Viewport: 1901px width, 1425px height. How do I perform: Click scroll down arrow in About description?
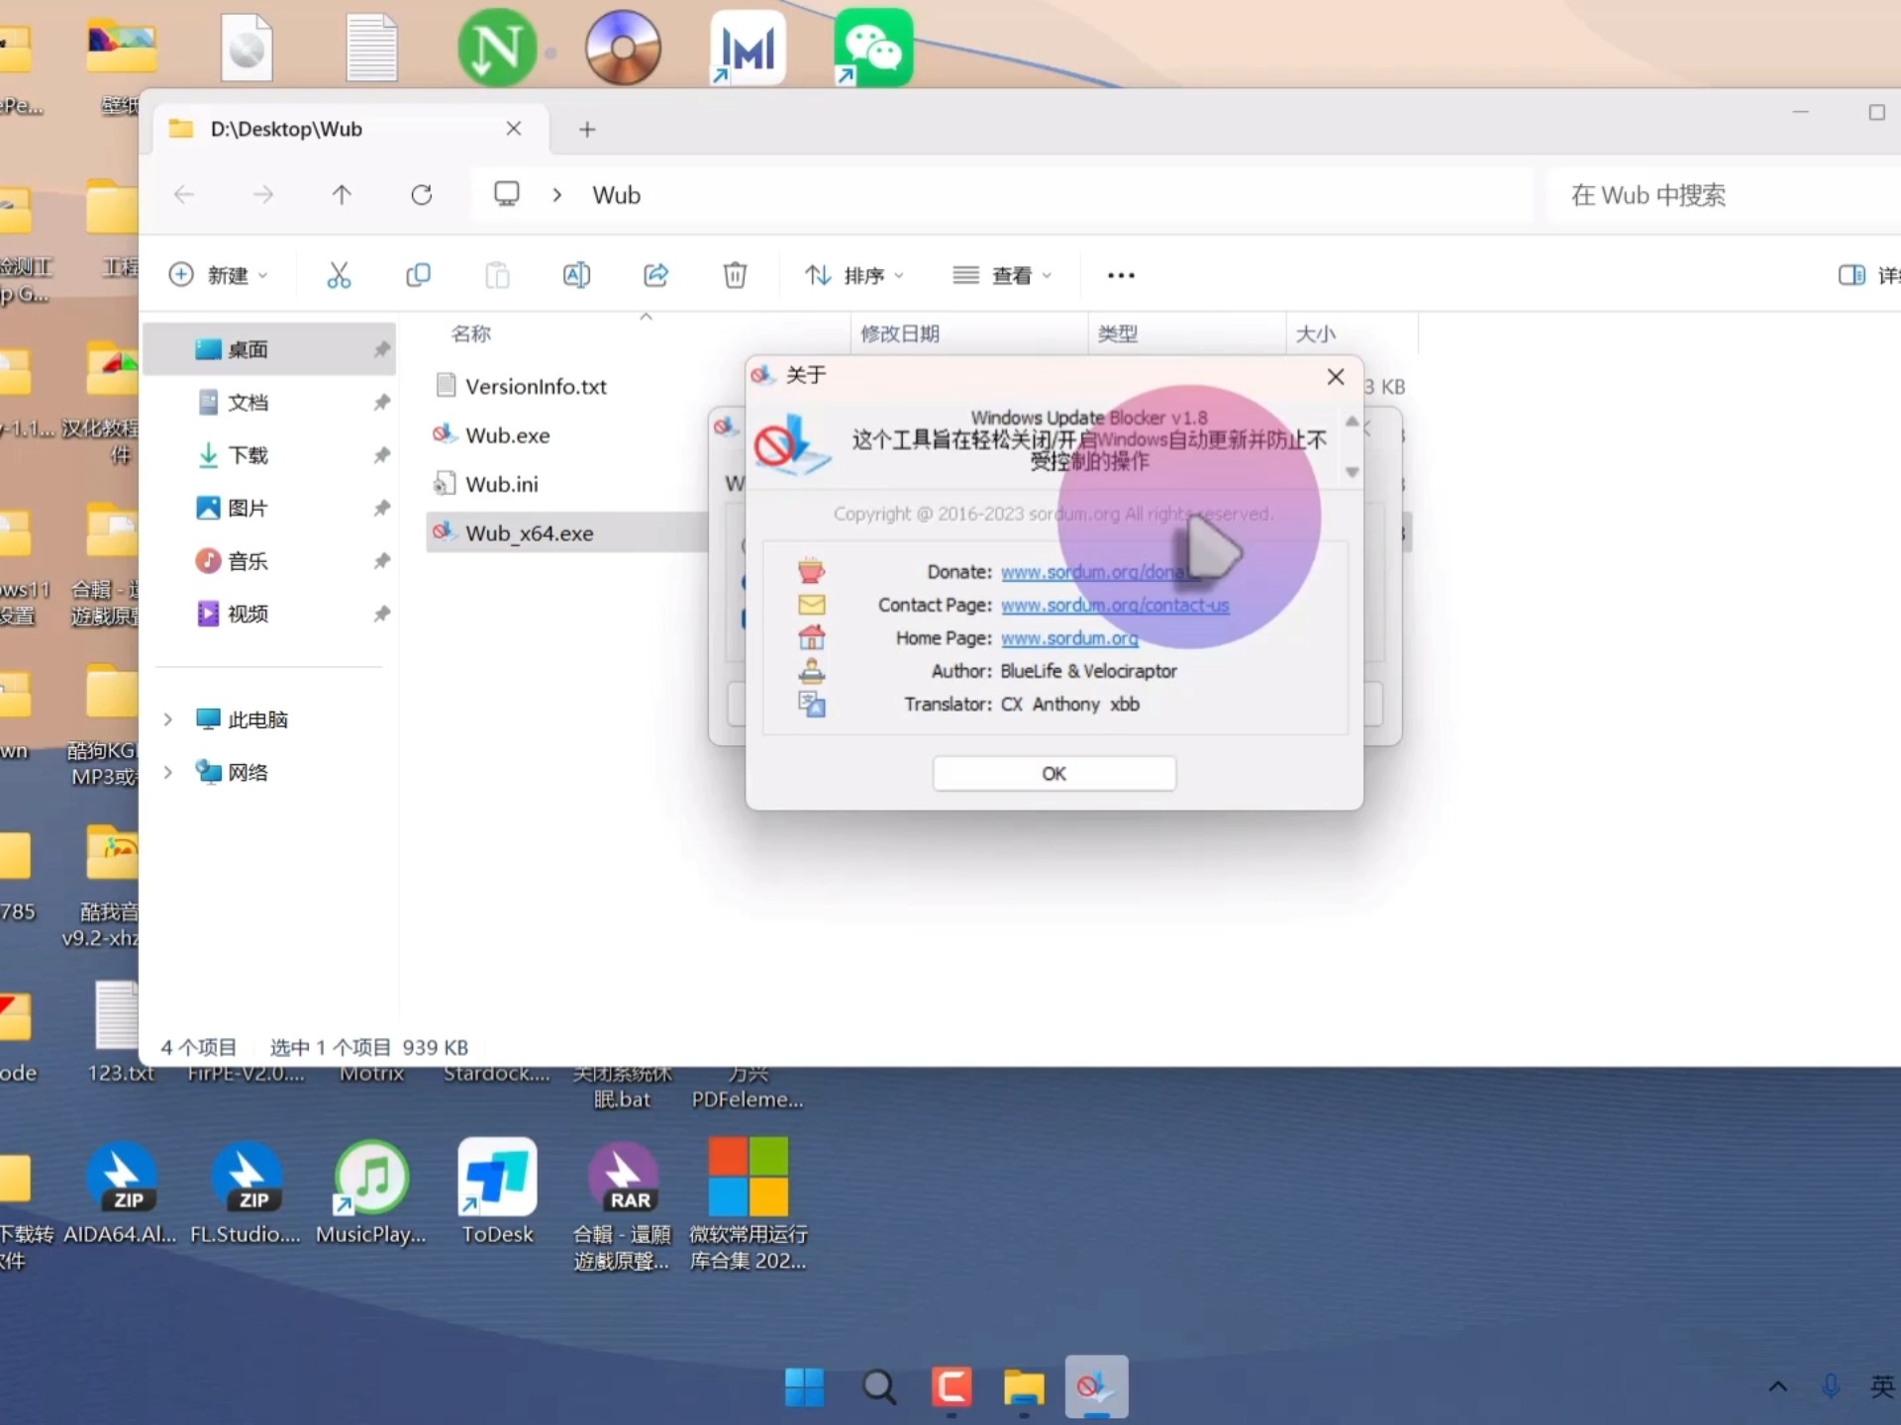[1351, 472]
